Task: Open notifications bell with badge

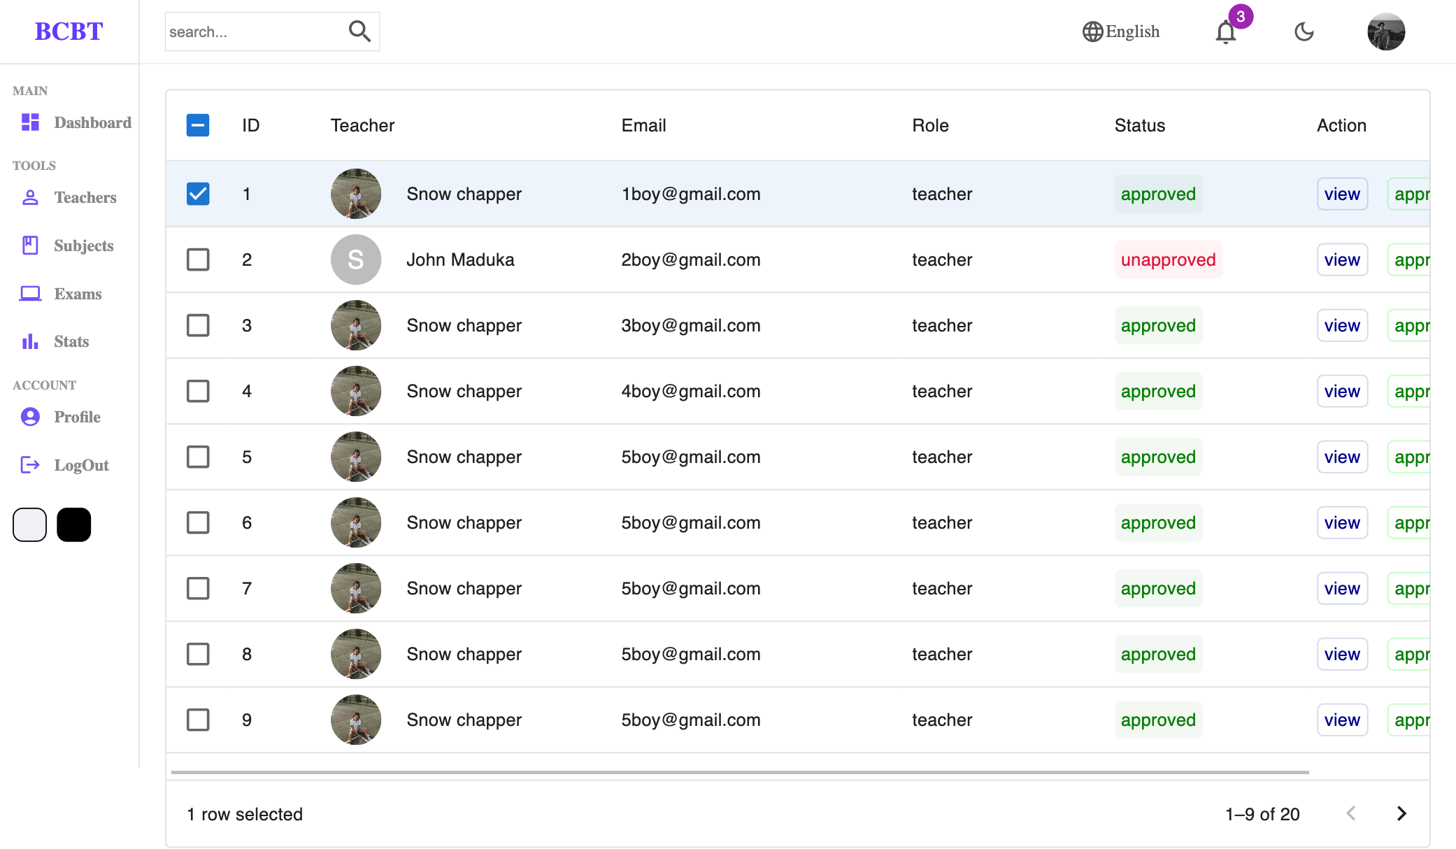Action: tap(1225, 32)
